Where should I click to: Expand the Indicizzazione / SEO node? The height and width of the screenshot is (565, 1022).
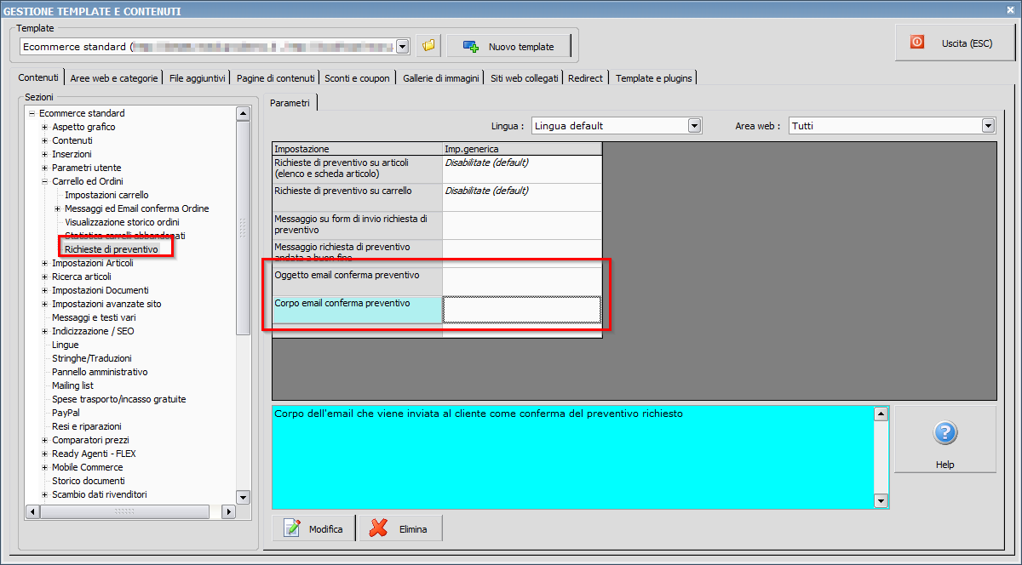tap(44, 331)
